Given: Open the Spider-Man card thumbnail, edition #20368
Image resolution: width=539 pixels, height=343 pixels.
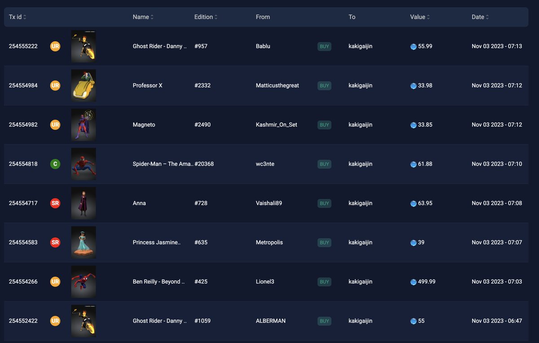Looking at the screenshot, I should 84,164.
